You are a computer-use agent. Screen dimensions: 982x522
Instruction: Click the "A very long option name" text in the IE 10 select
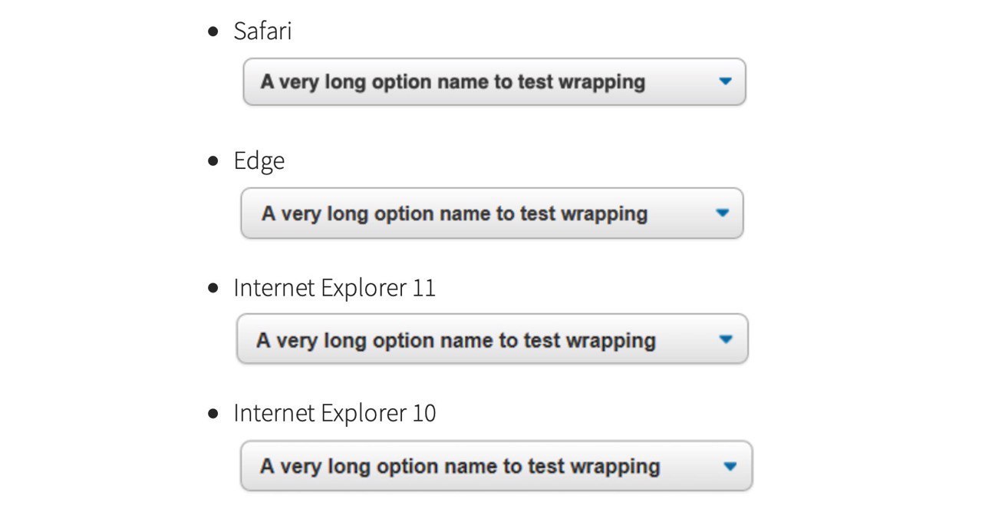tap(460, 466)
